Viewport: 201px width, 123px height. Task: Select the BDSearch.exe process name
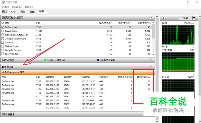pyautogui.click(x=12, y=46)
